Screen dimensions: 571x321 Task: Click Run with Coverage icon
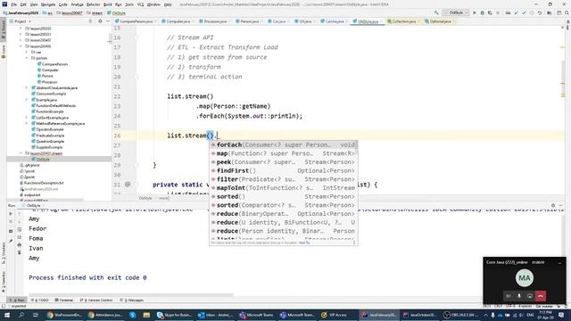[490, 12]
